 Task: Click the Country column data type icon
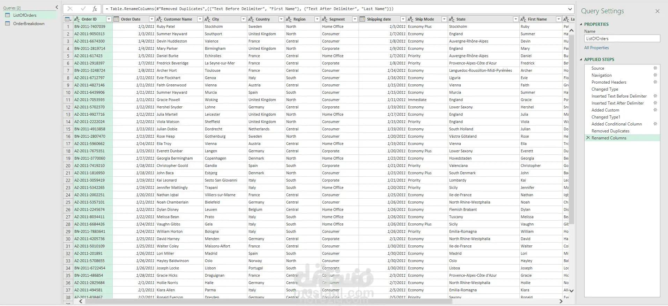coord(251,19)
